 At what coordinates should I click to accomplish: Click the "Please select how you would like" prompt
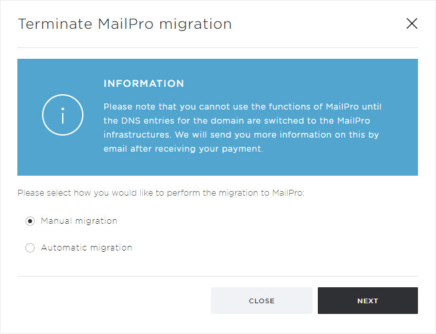pos(161,193)
